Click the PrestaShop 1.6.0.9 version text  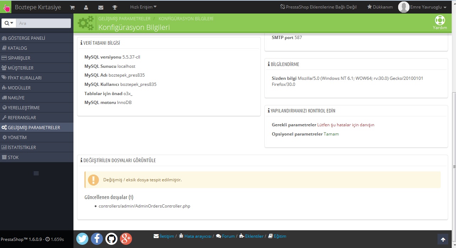(x=22, y=239)
